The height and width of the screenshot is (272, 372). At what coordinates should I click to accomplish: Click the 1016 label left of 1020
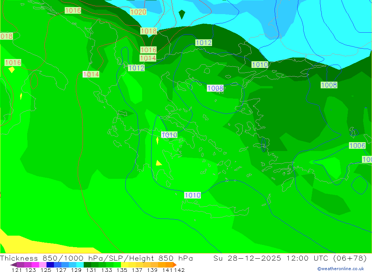(73, 10)
